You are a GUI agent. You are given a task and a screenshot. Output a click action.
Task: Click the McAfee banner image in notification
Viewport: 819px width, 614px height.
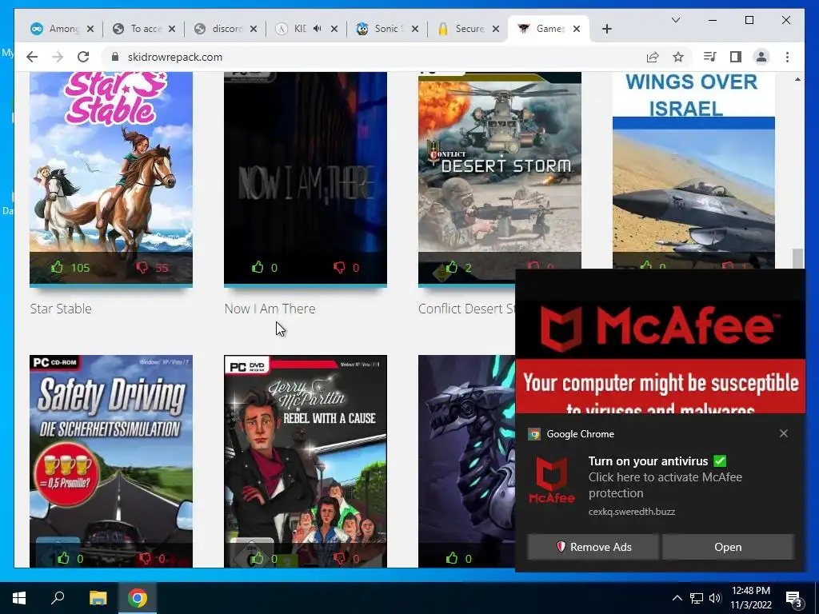tap(660, 342)
